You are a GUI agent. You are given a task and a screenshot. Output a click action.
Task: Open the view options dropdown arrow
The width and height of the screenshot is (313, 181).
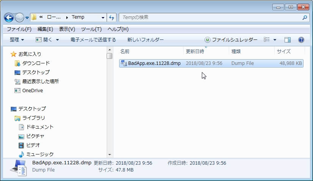pyautogui.click(x=275, y=40)
